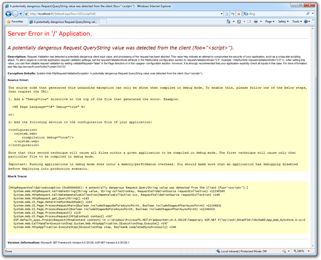Click the security zone globe icon

tap(218, 251)
